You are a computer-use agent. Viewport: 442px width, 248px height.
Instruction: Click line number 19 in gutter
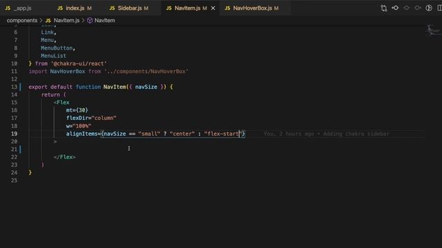14,134
